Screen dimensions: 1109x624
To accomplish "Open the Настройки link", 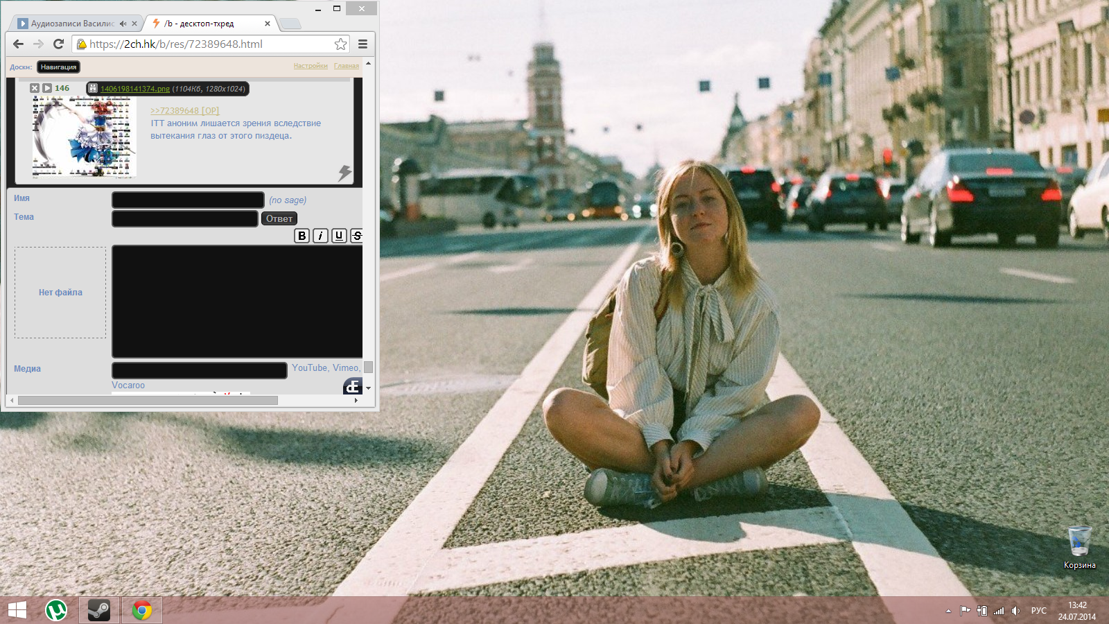I will [x=311, y=66].
